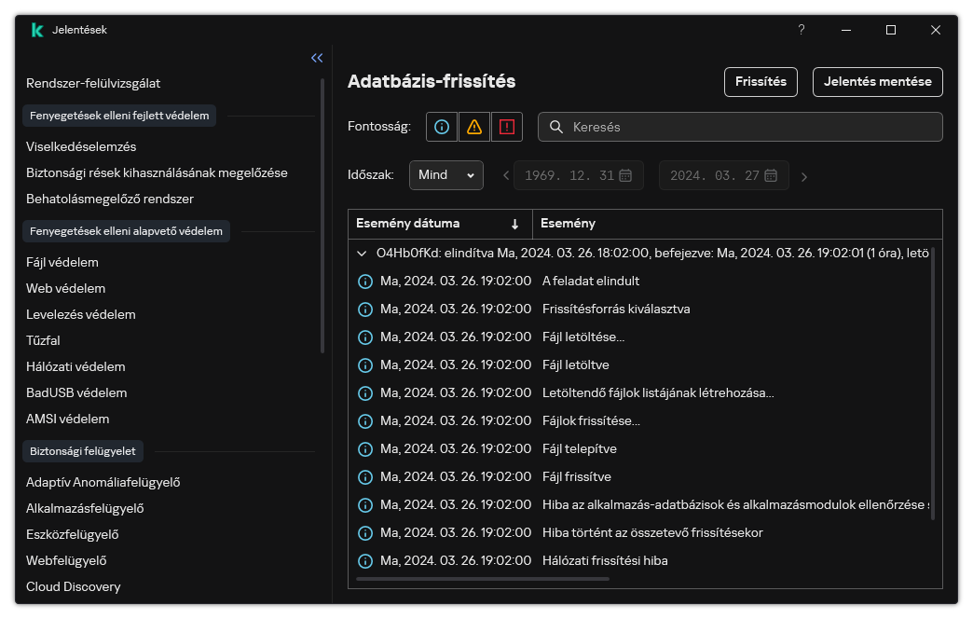The width and height of the screenshot is (973, 619).
Task: Collapse the left sidebar with double chevron
Action: [316, 58]
